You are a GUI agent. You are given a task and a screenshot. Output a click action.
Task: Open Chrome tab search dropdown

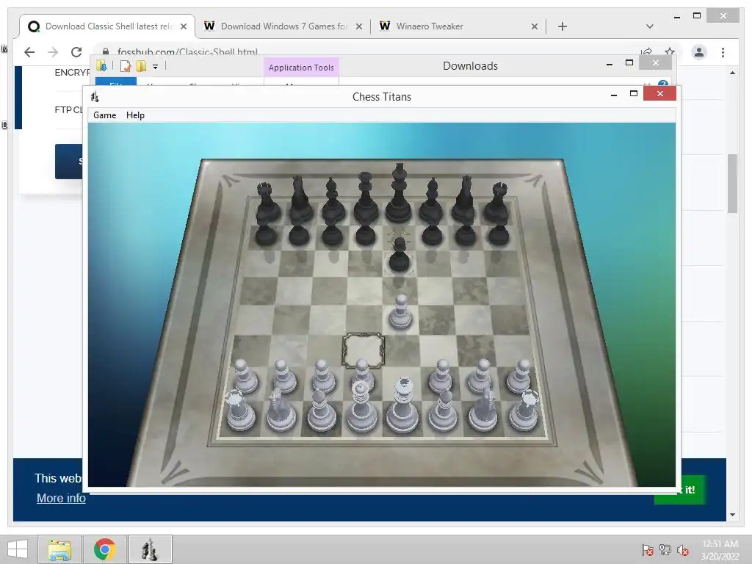click(x=649, y=26)
